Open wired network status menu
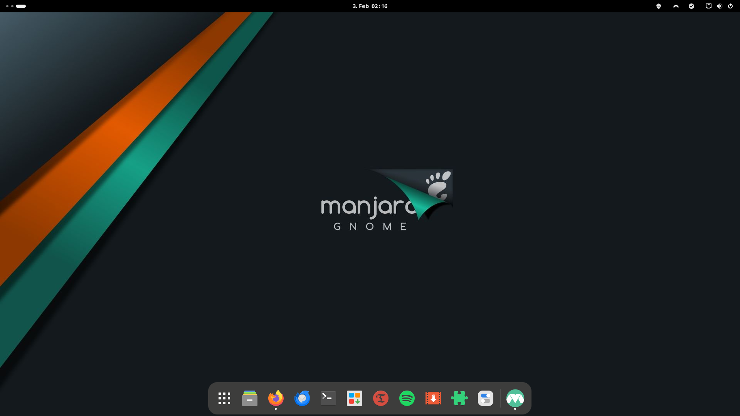The height and width of the screenshot is (416, 740). point(708,6)
